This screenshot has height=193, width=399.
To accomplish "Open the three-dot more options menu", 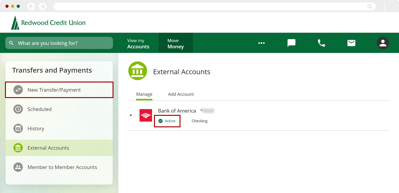I will [x=262, y=43].
